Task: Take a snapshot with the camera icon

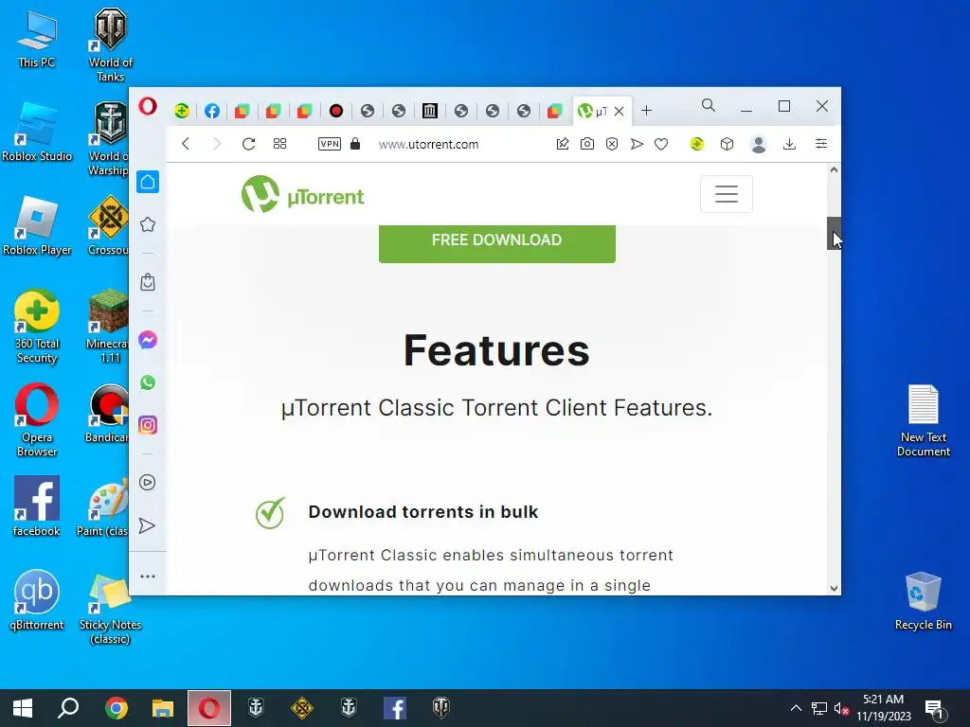Action: coord(587,144)
